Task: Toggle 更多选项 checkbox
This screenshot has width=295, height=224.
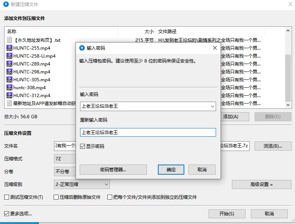Action: click(x=6, y=213)
